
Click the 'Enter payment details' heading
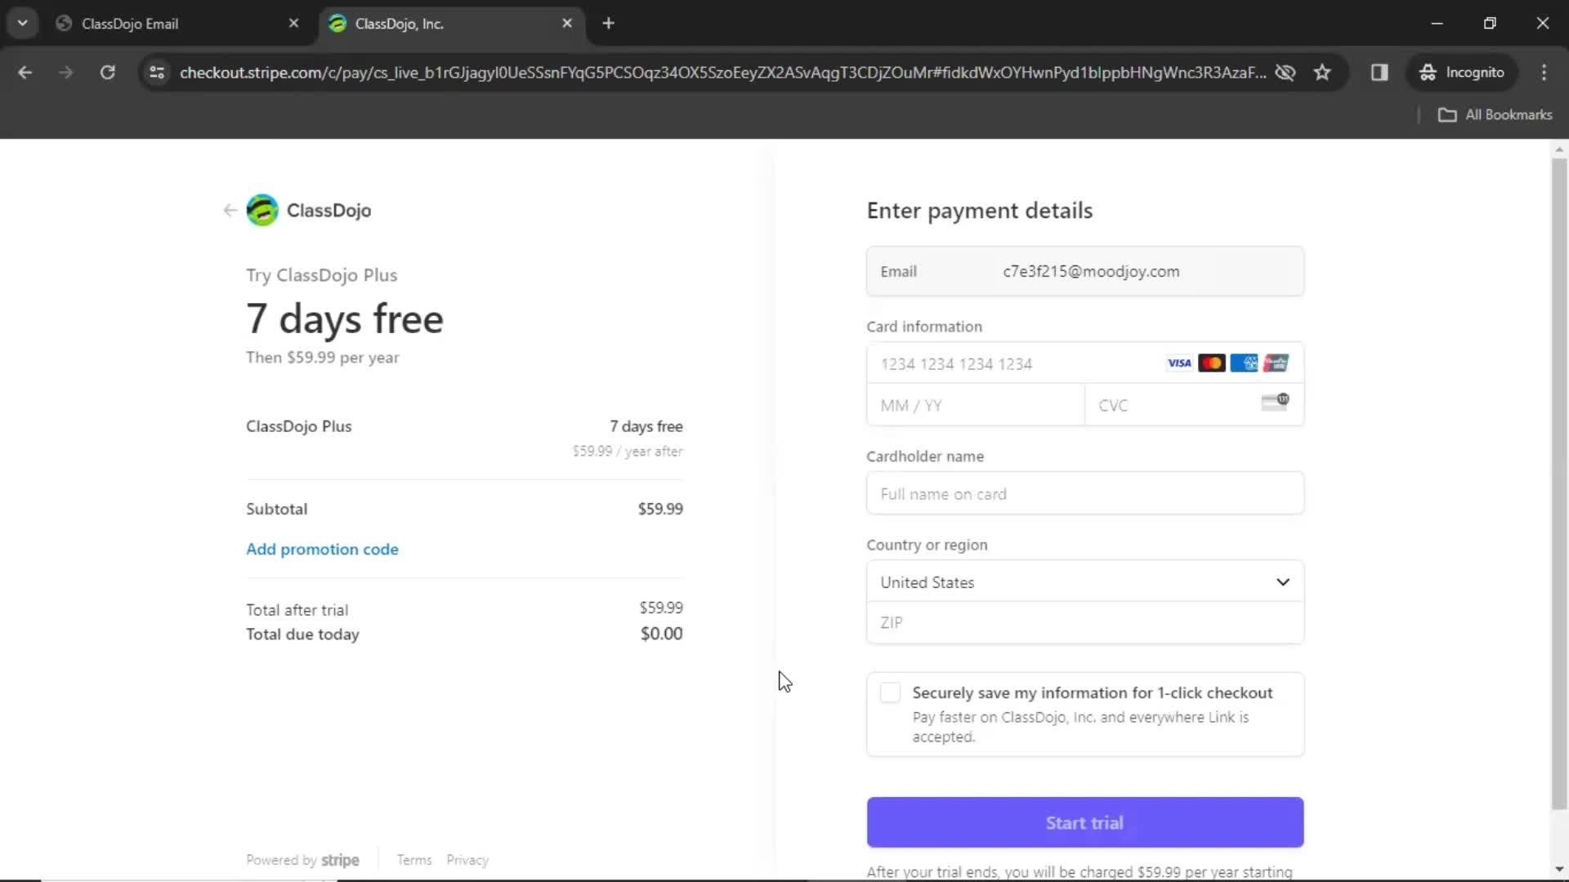[x=980, y=211]
